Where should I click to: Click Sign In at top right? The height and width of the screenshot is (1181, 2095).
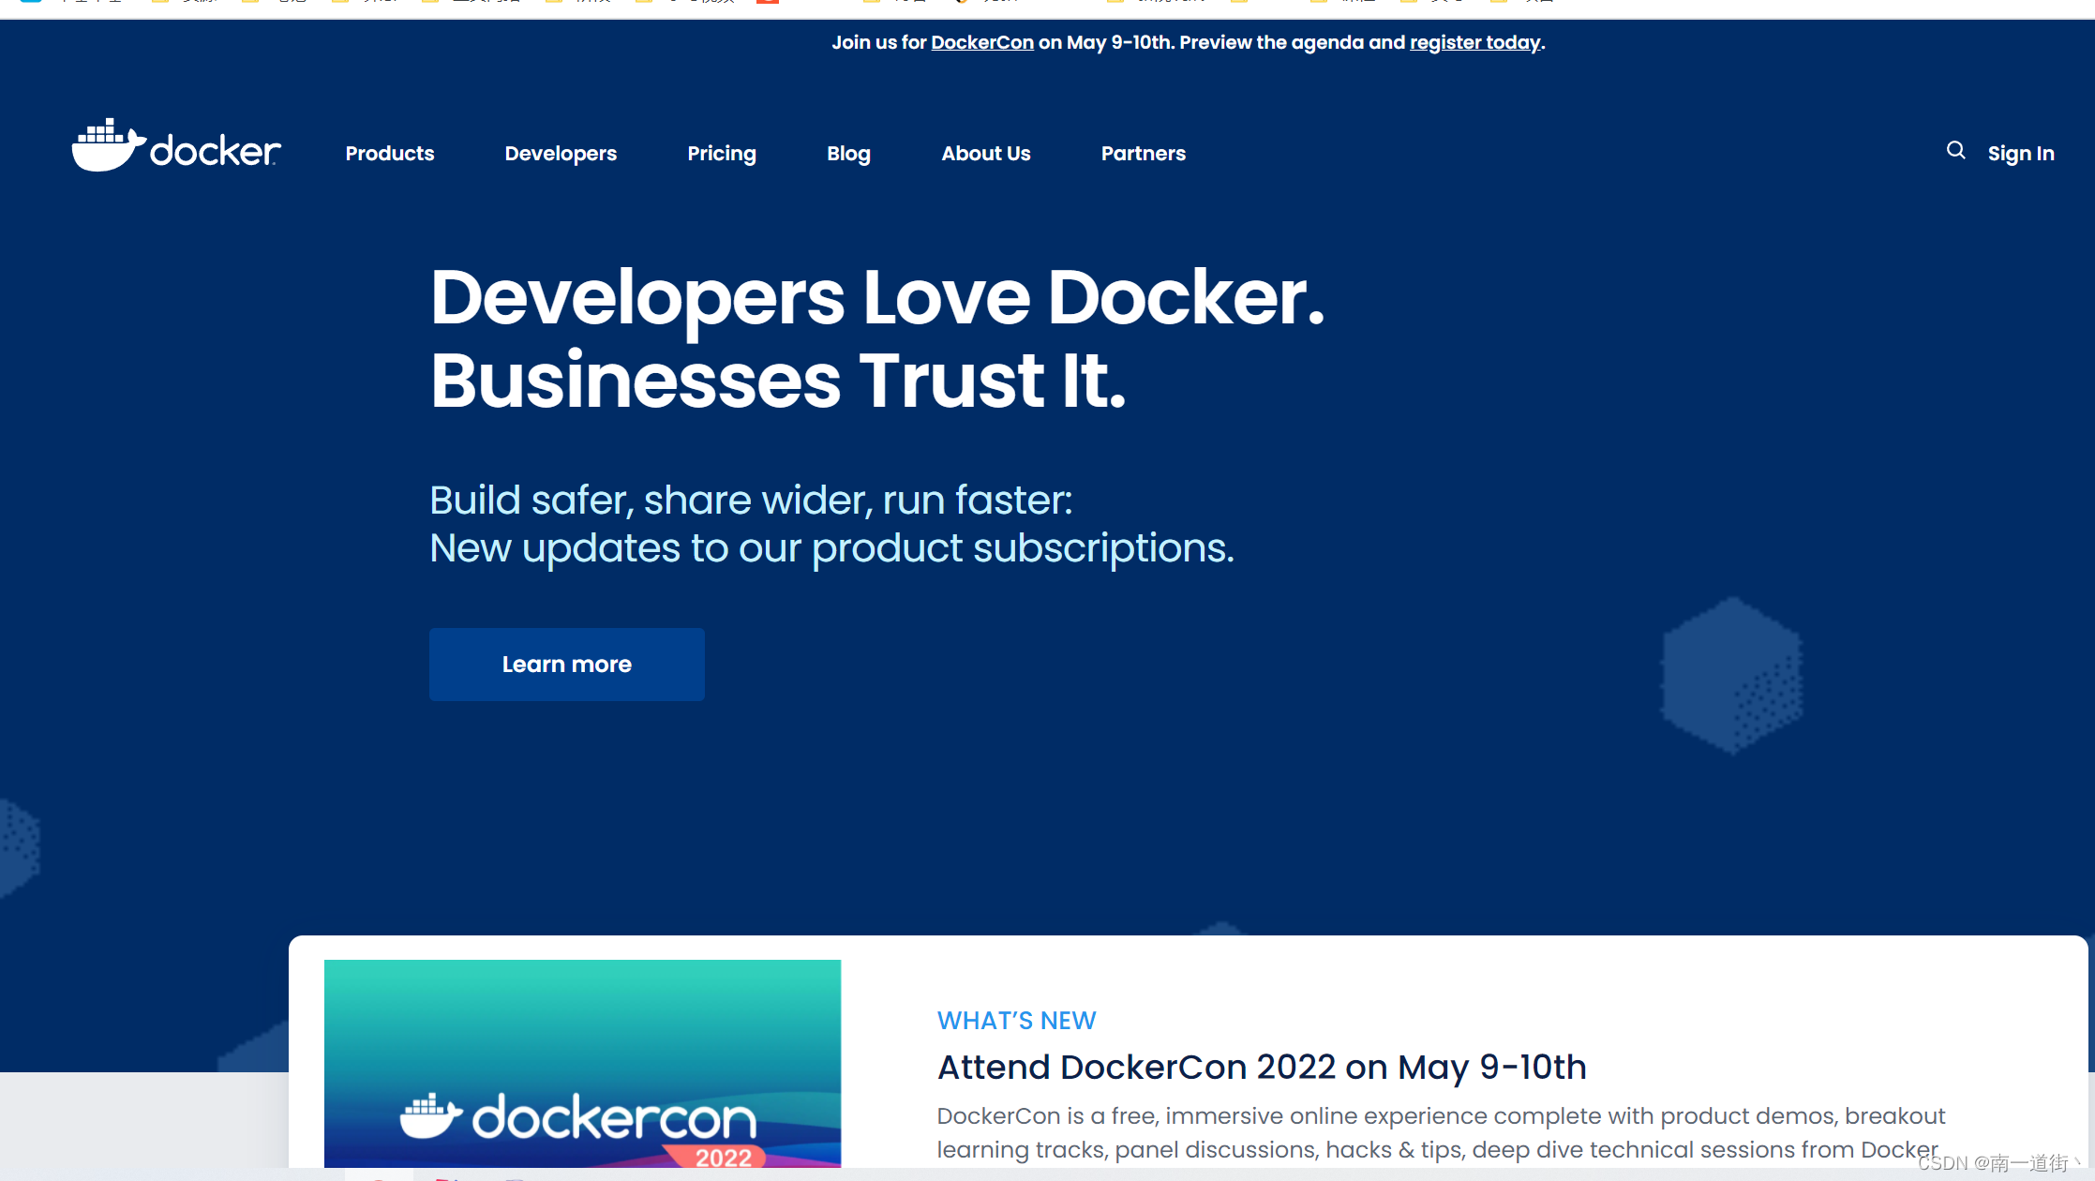[2021, 153]
